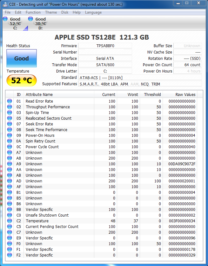Image resolution: width=208 pixels, height=266 pixels.
Task: Click the Raw Values column header
Action: pyautogui.click(x=185, y=95)
